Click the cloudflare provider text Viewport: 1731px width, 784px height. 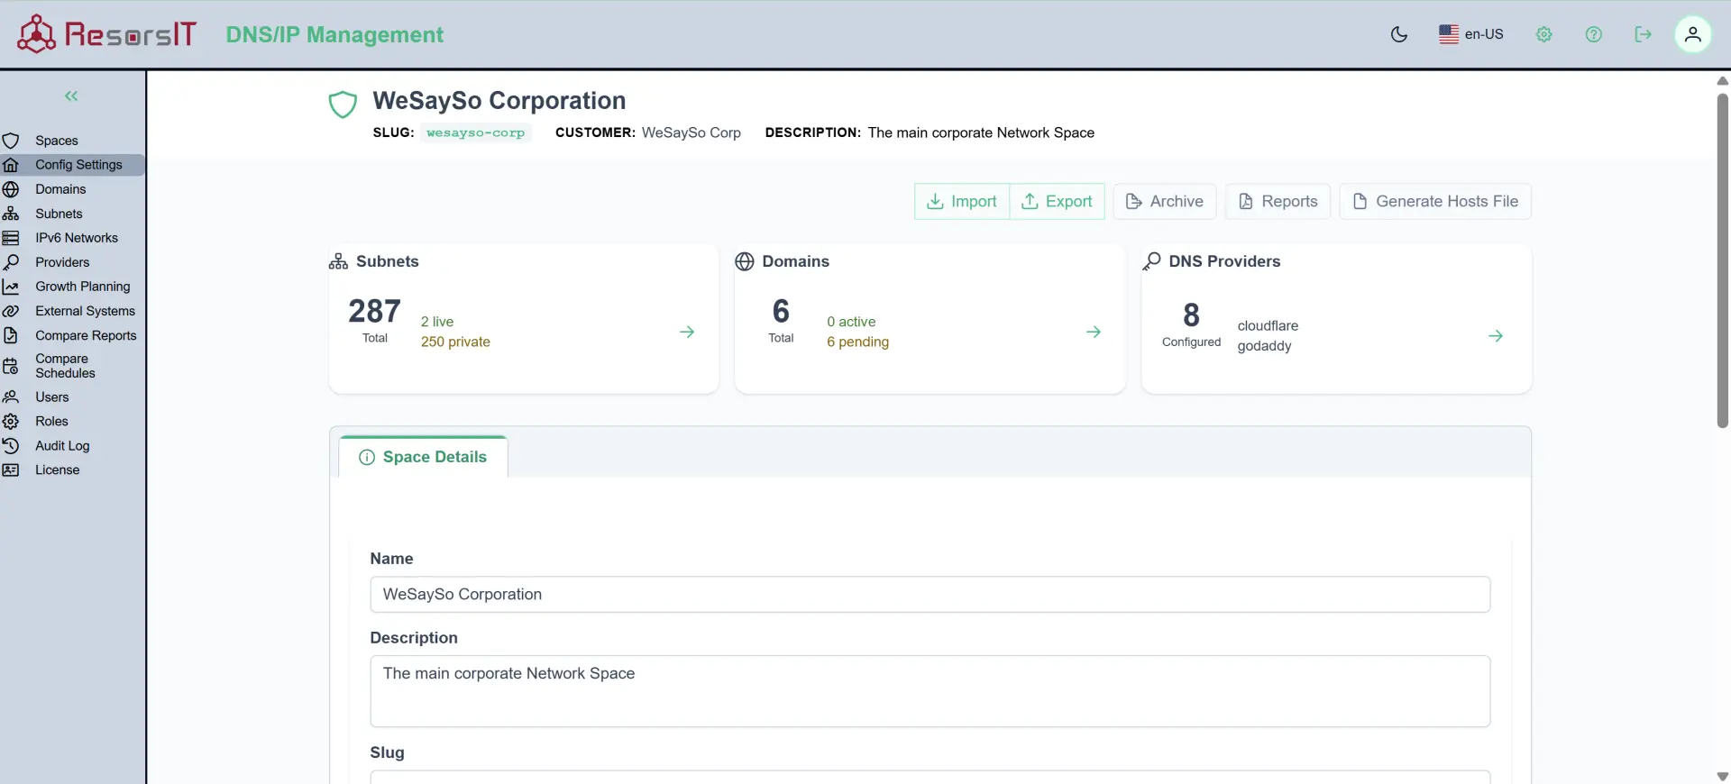point(1268,325)
